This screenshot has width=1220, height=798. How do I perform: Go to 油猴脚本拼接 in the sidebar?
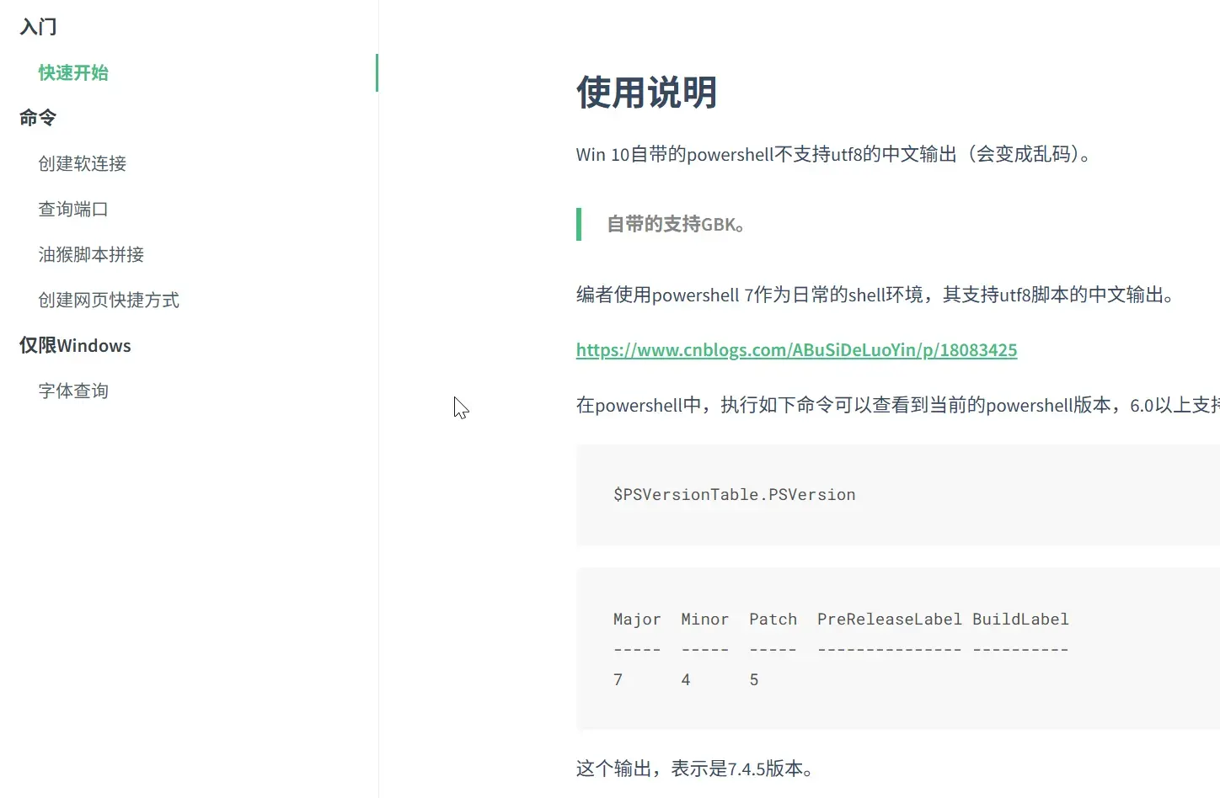(x=91, y=254)
